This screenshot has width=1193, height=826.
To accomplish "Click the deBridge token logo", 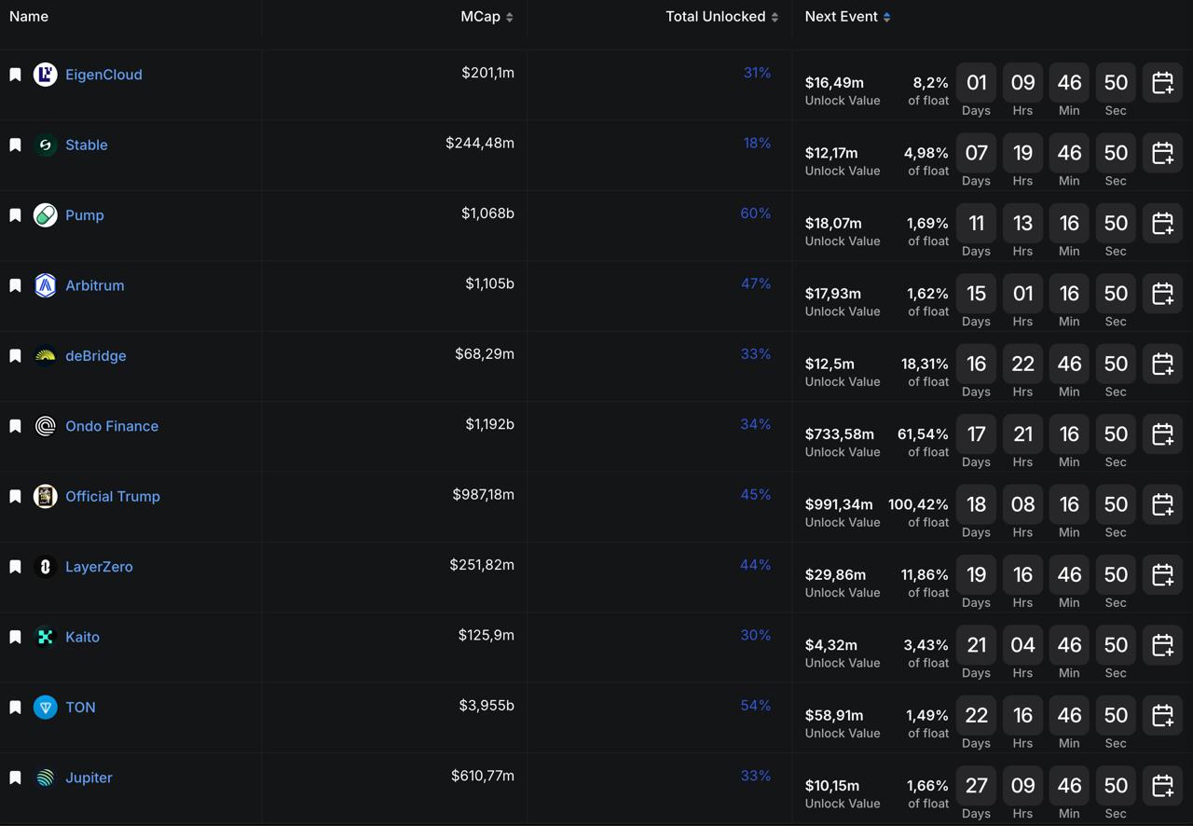I will 45,356.
